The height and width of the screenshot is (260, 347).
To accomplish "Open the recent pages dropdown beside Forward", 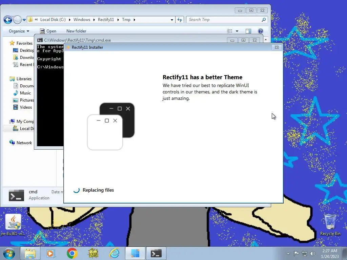I will 24,20.
